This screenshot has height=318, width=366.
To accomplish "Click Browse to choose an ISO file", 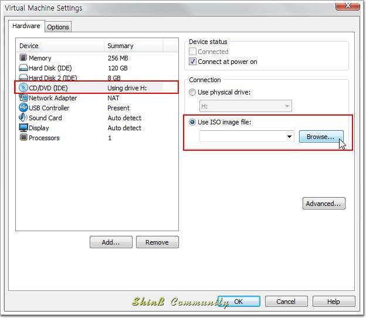I will 321,137.
